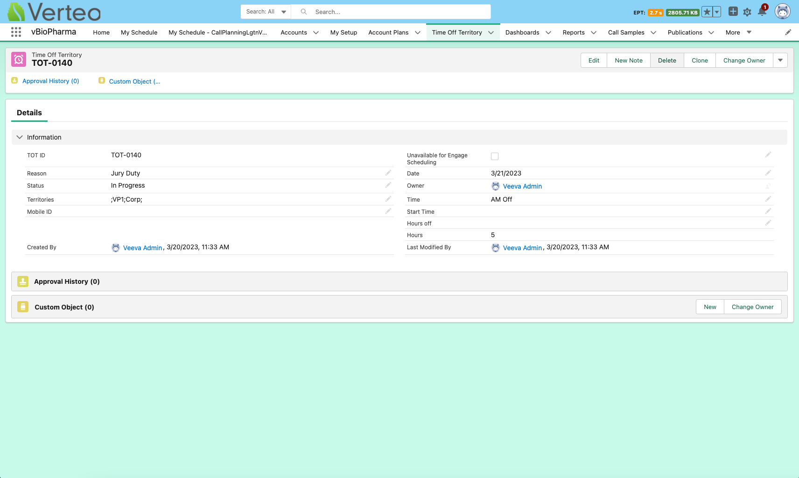The height and width of the screenshot is (478, 799).
Task: Click the pencil icon to edit Reason
Action: (x=388, y=173)
